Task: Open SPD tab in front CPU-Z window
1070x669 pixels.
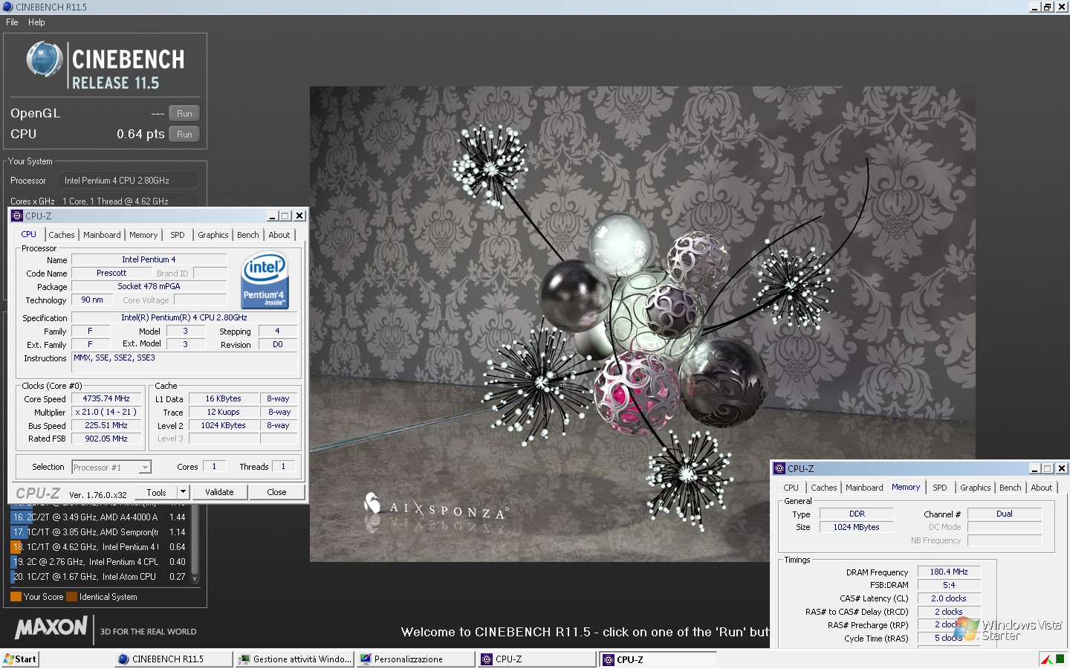Action: (x=178, y=235)
